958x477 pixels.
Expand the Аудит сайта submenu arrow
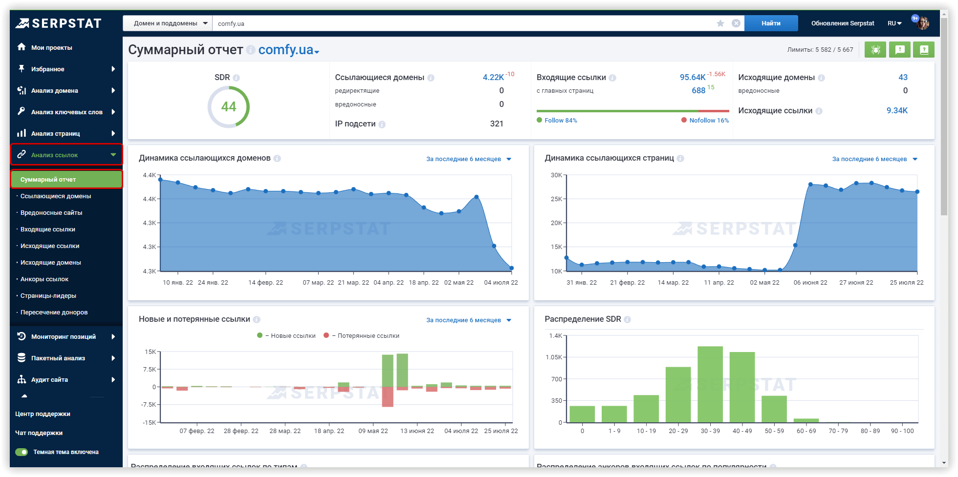tap(113, 379)
